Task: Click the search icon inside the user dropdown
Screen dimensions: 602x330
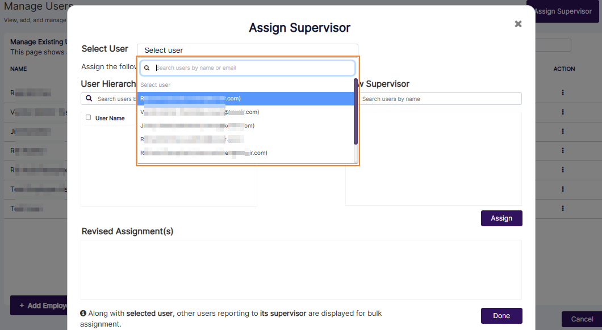Action: (x=147, y=67)
